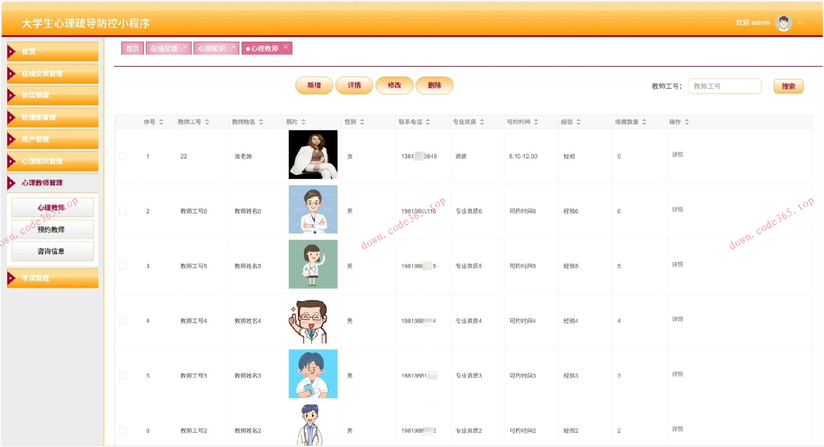Click the 专业资质6 cell
The image size is (824, 447).
point(469,211)
